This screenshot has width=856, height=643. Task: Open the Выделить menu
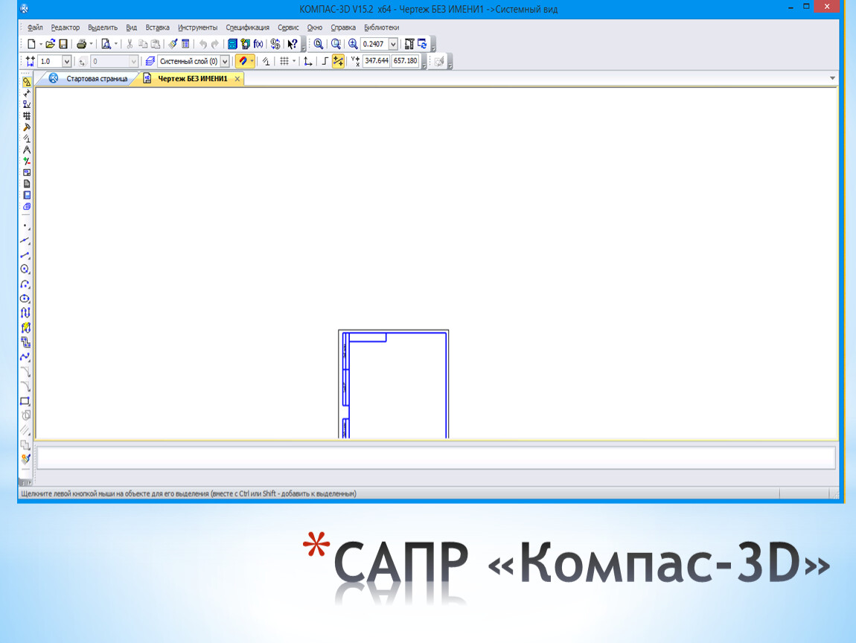103,28
